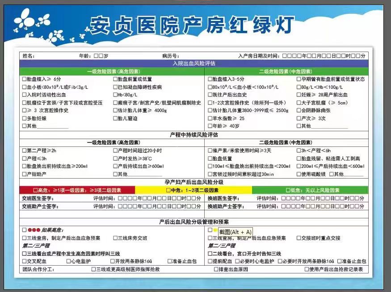Image resolution: width=391 pixels, height=292 pixels.
Task: Click the green 低危 risk level band
Action: point(309,190)
